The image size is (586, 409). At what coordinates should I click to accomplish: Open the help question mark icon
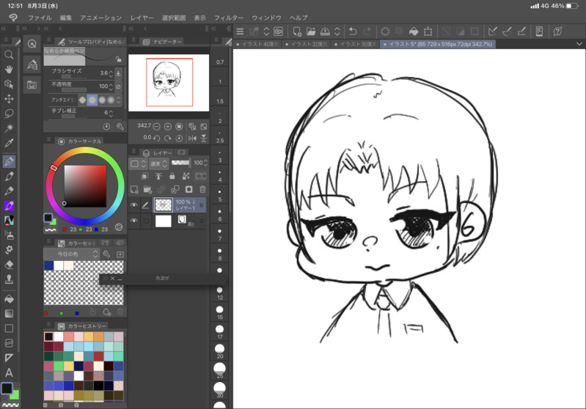click(557, 32)
